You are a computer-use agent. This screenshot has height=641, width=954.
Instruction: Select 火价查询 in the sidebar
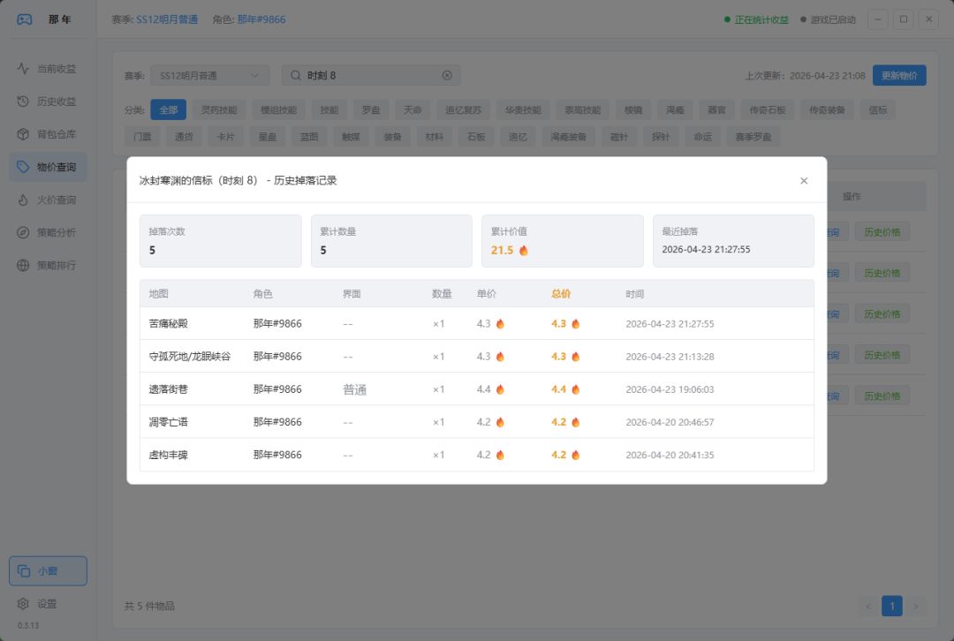(56, 200)
